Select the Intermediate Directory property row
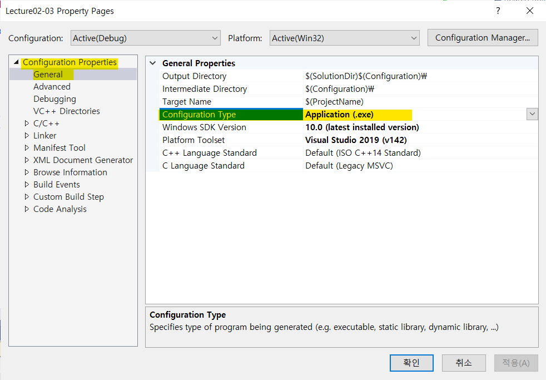 349,89
